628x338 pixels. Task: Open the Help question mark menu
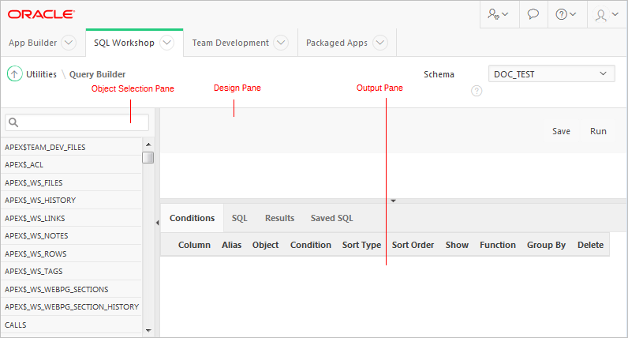pos(566,14)
